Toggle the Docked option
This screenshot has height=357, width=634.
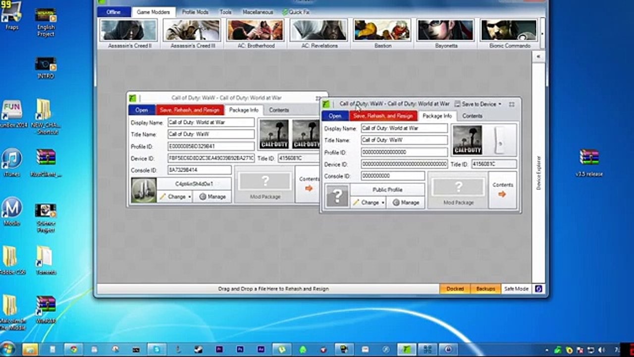(455, 289)
